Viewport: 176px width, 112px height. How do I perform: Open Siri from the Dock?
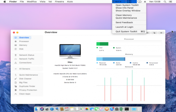tap(42, 109)
